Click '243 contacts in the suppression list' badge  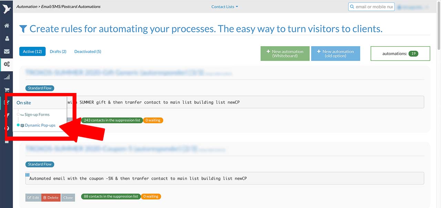pos(112,120)
